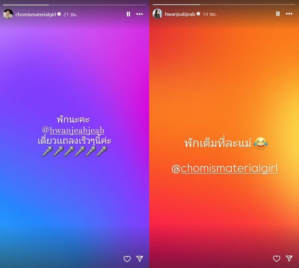This screenshot has width=299, height=268.
Task: Share the purple story via send icon
Action: [x=139, y=258]
